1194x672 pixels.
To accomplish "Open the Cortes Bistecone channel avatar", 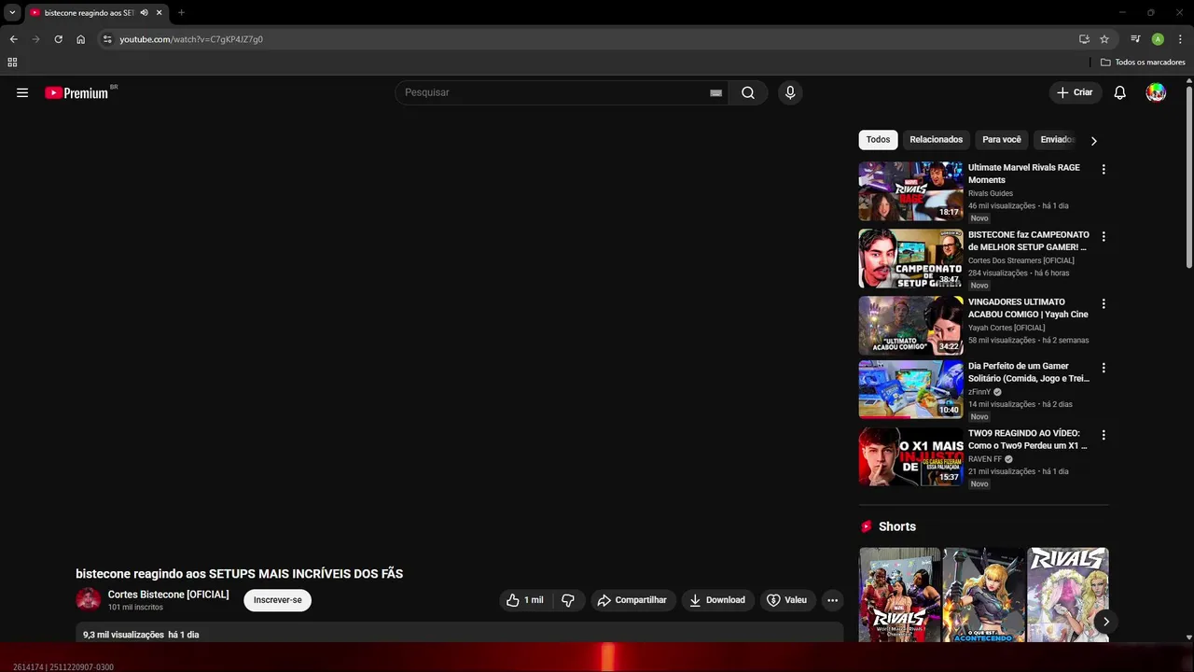I will pyautogui.click(x=89, y=599).
